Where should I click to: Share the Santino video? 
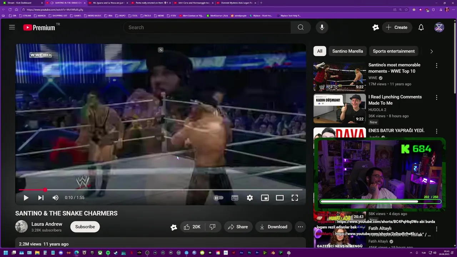click(238, 227)
